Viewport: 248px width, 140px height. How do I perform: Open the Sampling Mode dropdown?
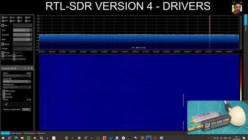coord(17,87)
